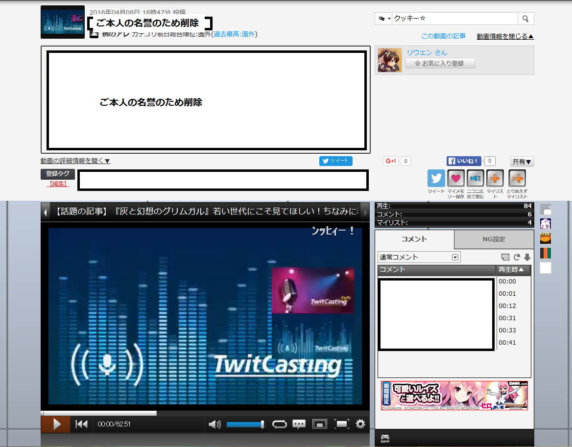Select comment row at 00:12
This screenshot has width=572, height=447.
[454, 306]
